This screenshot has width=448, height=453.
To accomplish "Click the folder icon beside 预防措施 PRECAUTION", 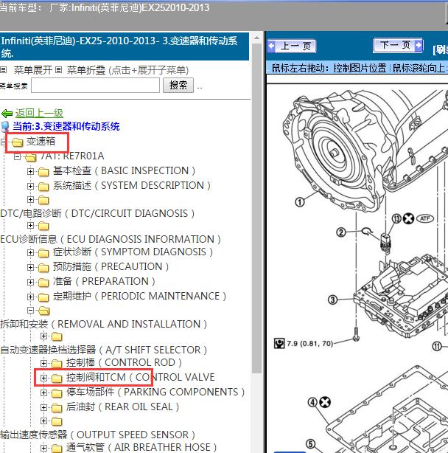I will (43, 268).
